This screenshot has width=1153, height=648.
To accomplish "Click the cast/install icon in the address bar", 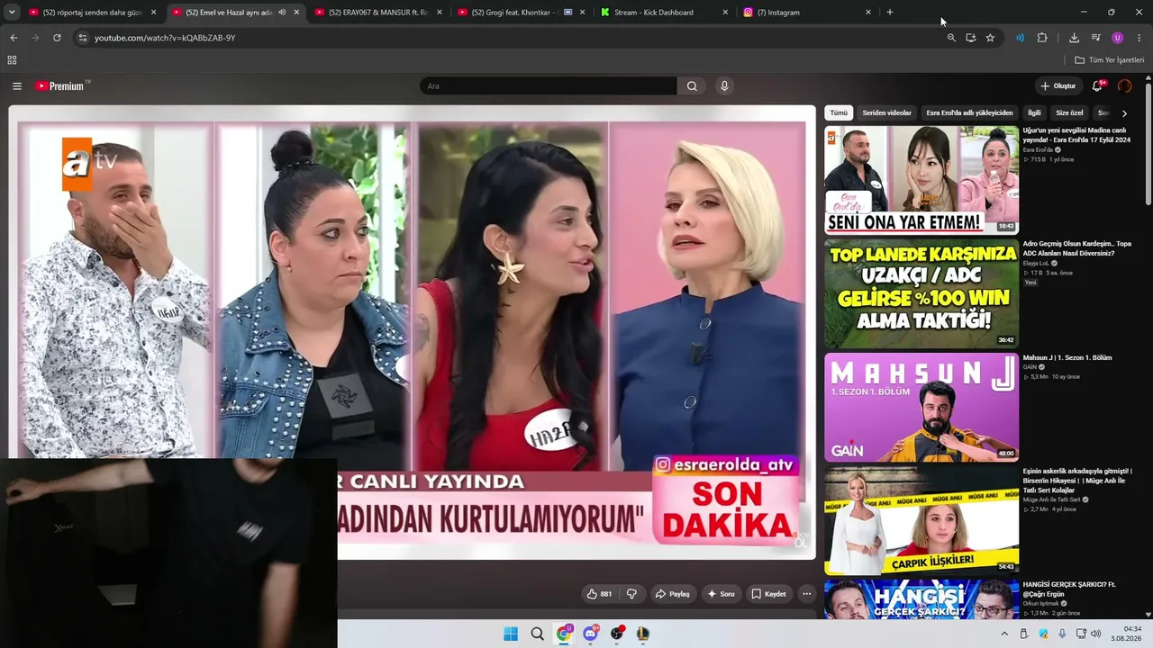I will (x=971, y=38).
